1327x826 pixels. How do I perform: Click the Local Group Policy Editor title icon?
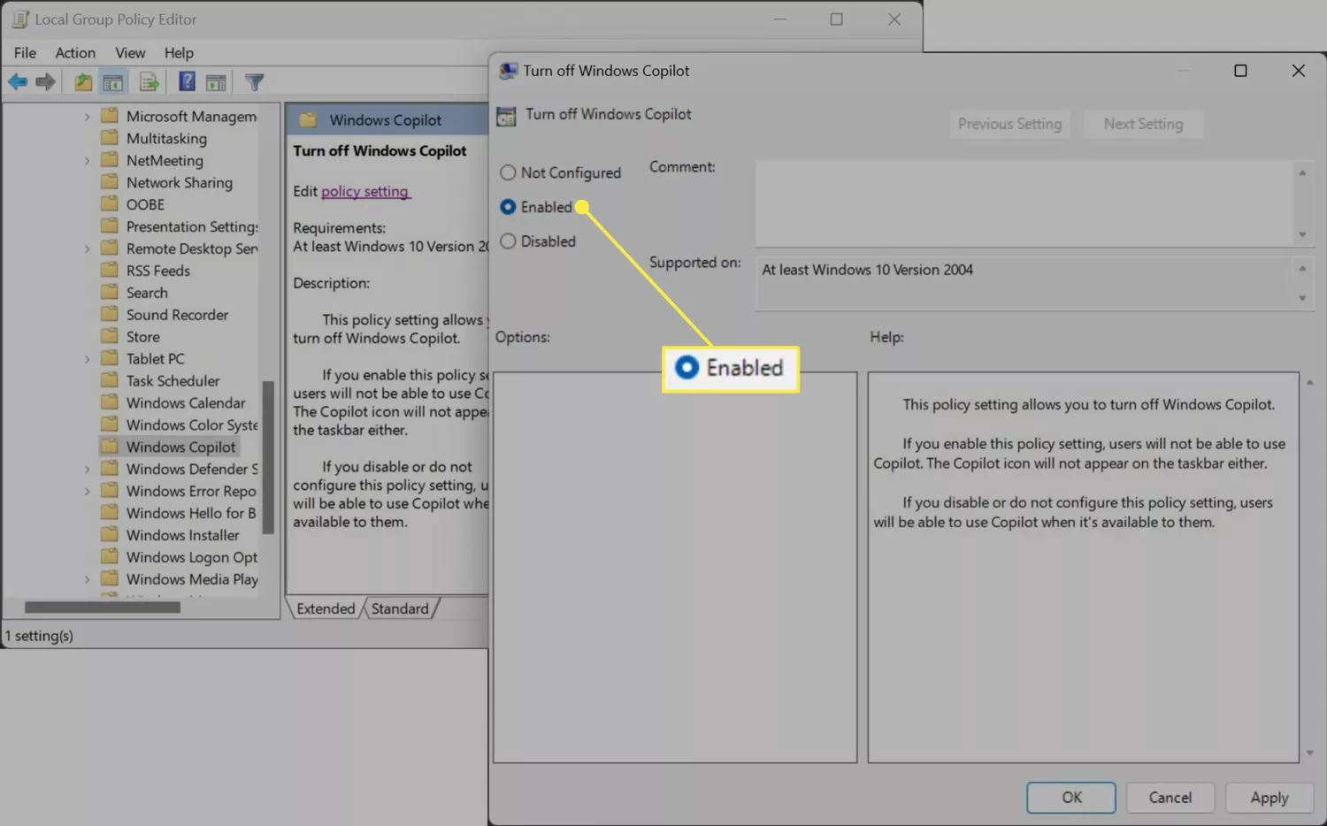point(19,19)
